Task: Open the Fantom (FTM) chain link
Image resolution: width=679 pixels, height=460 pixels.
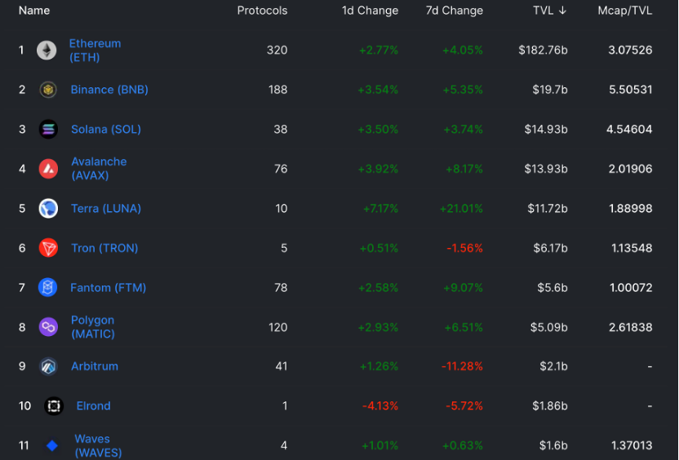Action: point(108,287)
